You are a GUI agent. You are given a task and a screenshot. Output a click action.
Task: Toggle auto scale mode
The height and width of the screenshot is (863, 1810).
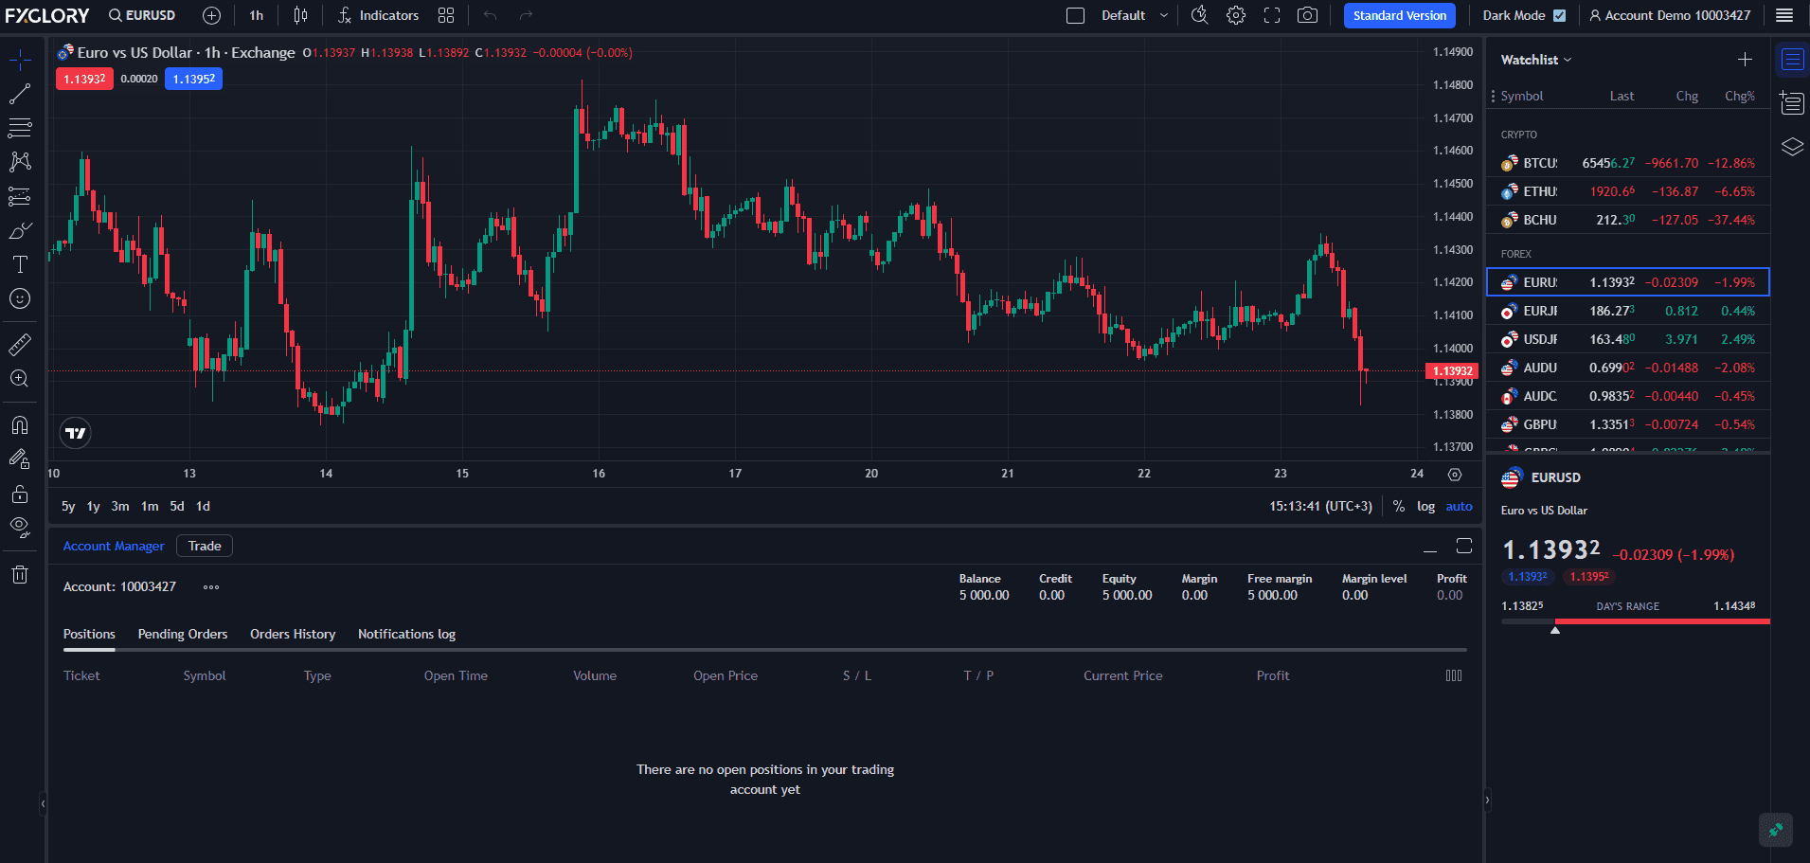tap(1459, 507)
